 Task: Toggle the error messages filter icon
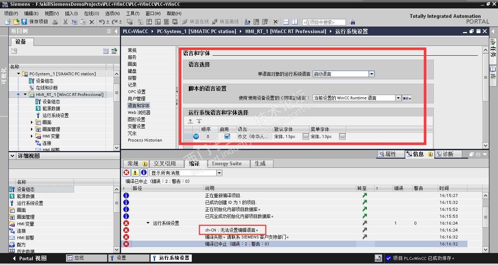coord(126,173)
